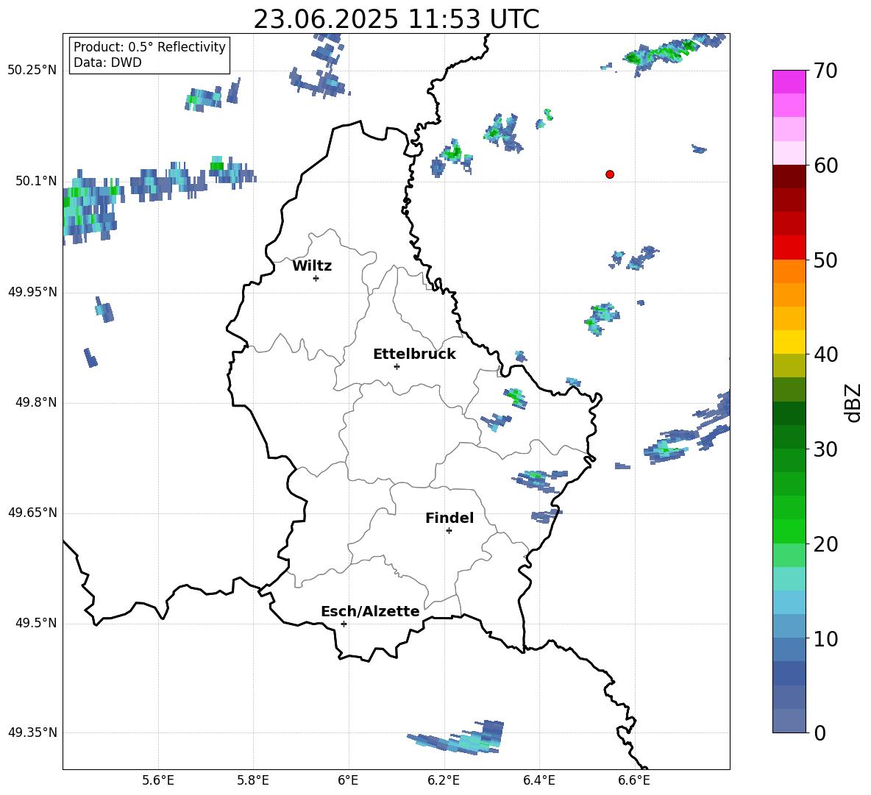Viewport: 871px width, 795px height.
Task: Click the 40 tick on the colorbar
Action: (825, 354)
